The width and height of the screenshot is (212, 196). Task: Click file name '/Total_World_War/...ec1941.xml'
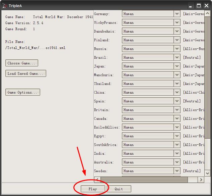tap(35, 48)
